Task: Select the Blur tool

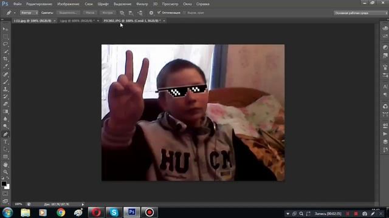Action: pos(5,119)
